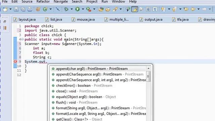This screenshot has height=121, width=215.
Task: Open the New wizard dropdown arrow
Action: [10, 9]
